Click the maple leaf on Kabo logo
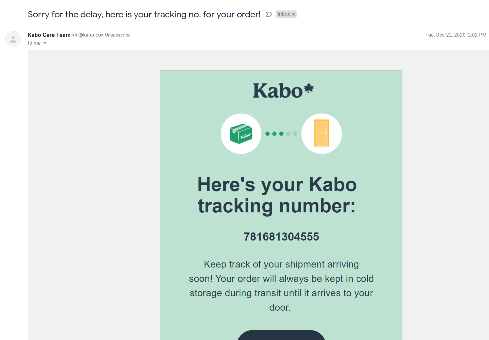Viewport: 489px width, 340px height. pyautogui.click(x=309, y=88)
